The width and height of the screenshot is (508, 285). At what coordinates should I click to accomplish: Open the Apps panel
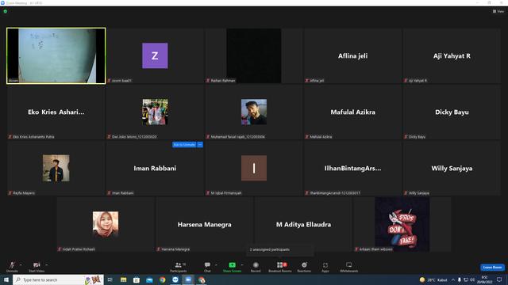325,267
